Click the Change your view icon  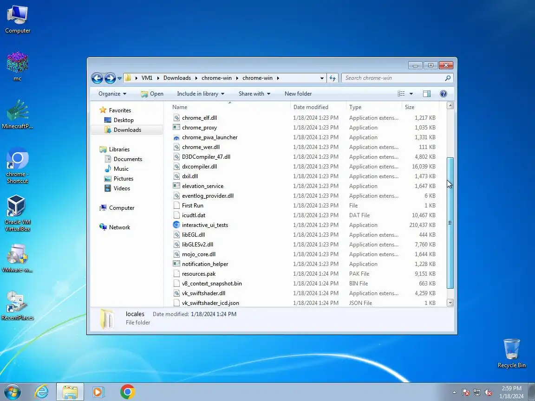[x=401, y=94]
